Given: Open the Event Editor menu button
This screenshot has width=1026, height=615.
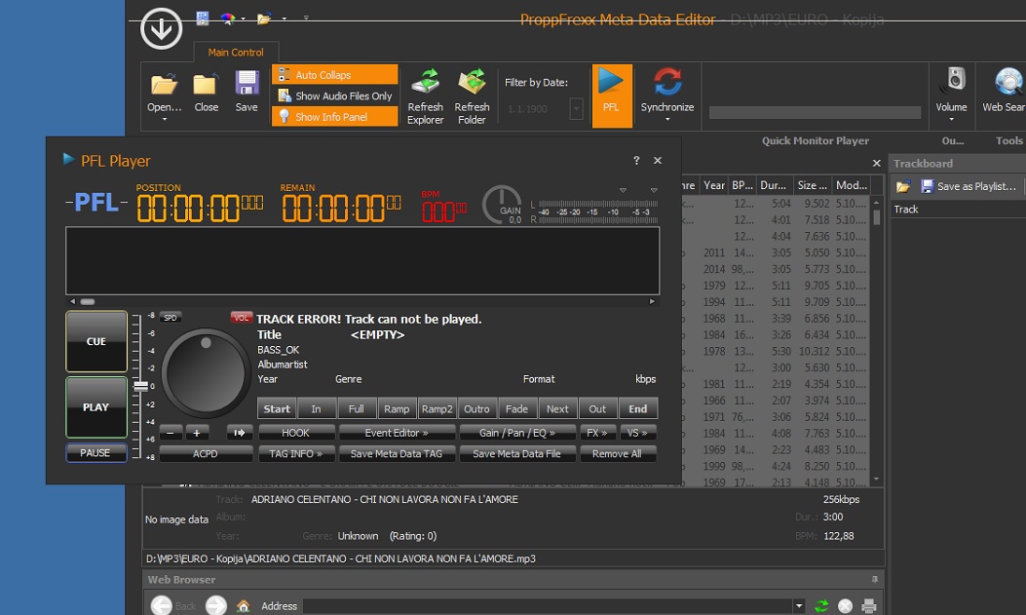Looking at the screenshot, I should tap(396, 433).
